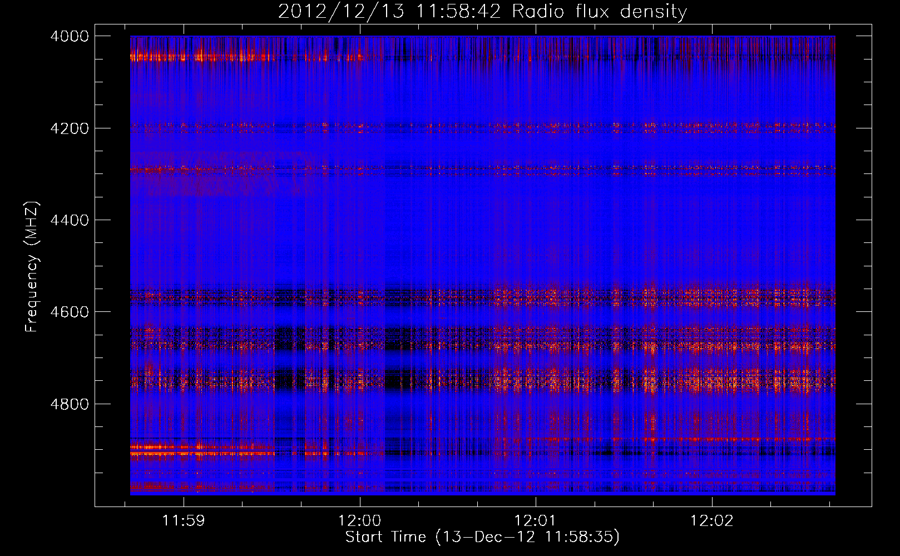Screen dimensions: 900x556
Task: Click the 12:00 time tick label
Action: (x=360, y=521)
